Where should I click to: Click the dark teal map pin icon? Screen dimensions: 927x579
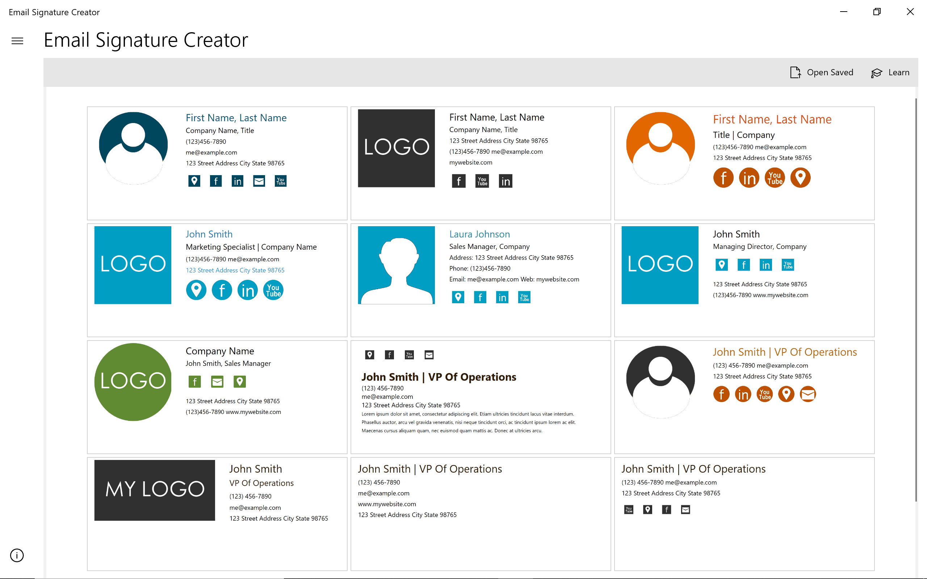(194, 181)
